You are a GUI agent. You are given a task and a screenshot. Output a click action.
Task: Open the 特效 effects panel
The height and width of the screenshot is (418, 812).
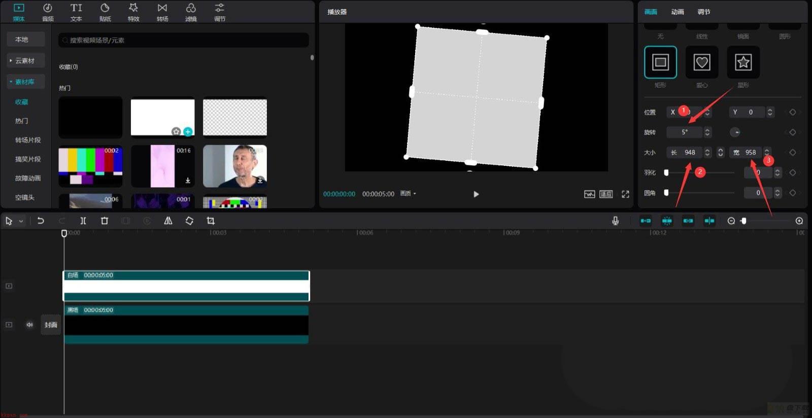[x=133, y=12]
